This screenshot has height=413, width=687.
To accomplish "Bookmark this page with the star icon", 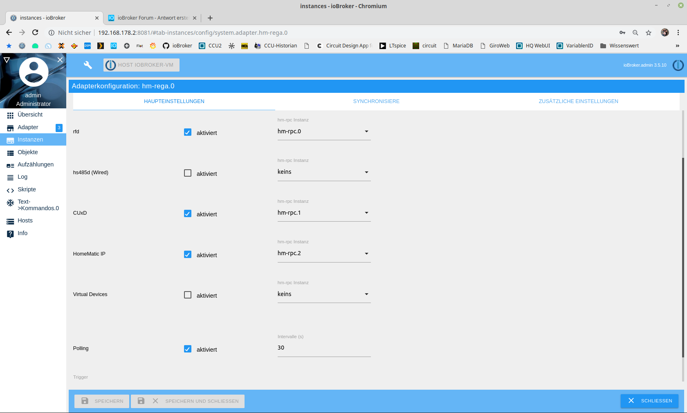I will (x=649, y=33).
